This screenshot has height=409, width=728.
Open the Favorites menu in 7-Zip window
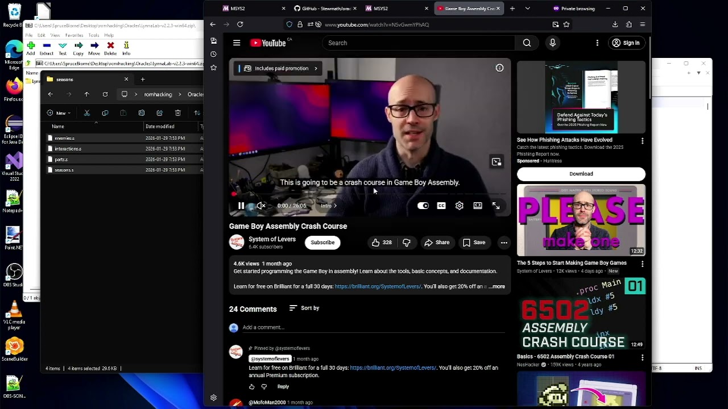(x=74, y=35)
